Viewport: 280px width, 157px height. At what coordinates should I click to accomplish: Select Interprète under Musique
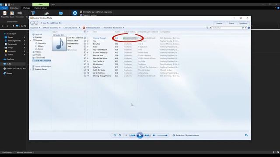[42, 43]
